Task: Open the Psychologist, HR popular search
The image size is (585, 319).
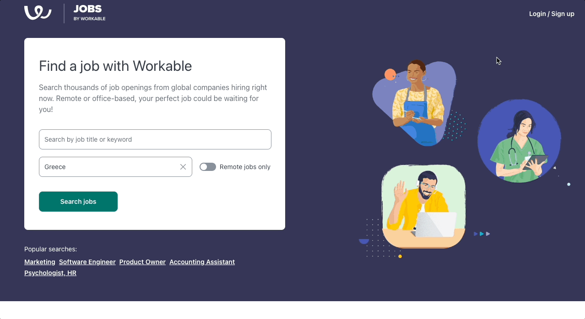Action: click(50, 273)
